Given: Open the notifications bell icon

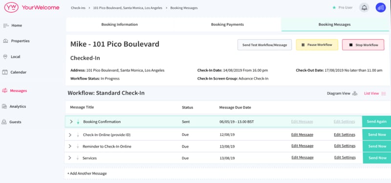Looking at the screenshot, I should click(364, 7).
